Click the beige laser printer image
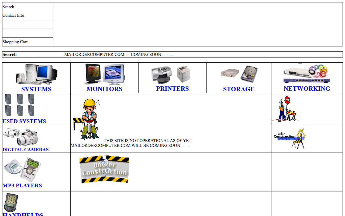This screenshot has height=216, width=345. pos(184,74)
